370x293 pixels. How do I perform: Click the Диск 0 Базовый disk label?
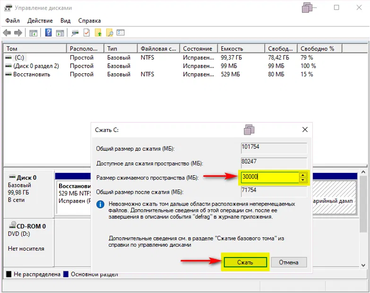click(28, 194)
